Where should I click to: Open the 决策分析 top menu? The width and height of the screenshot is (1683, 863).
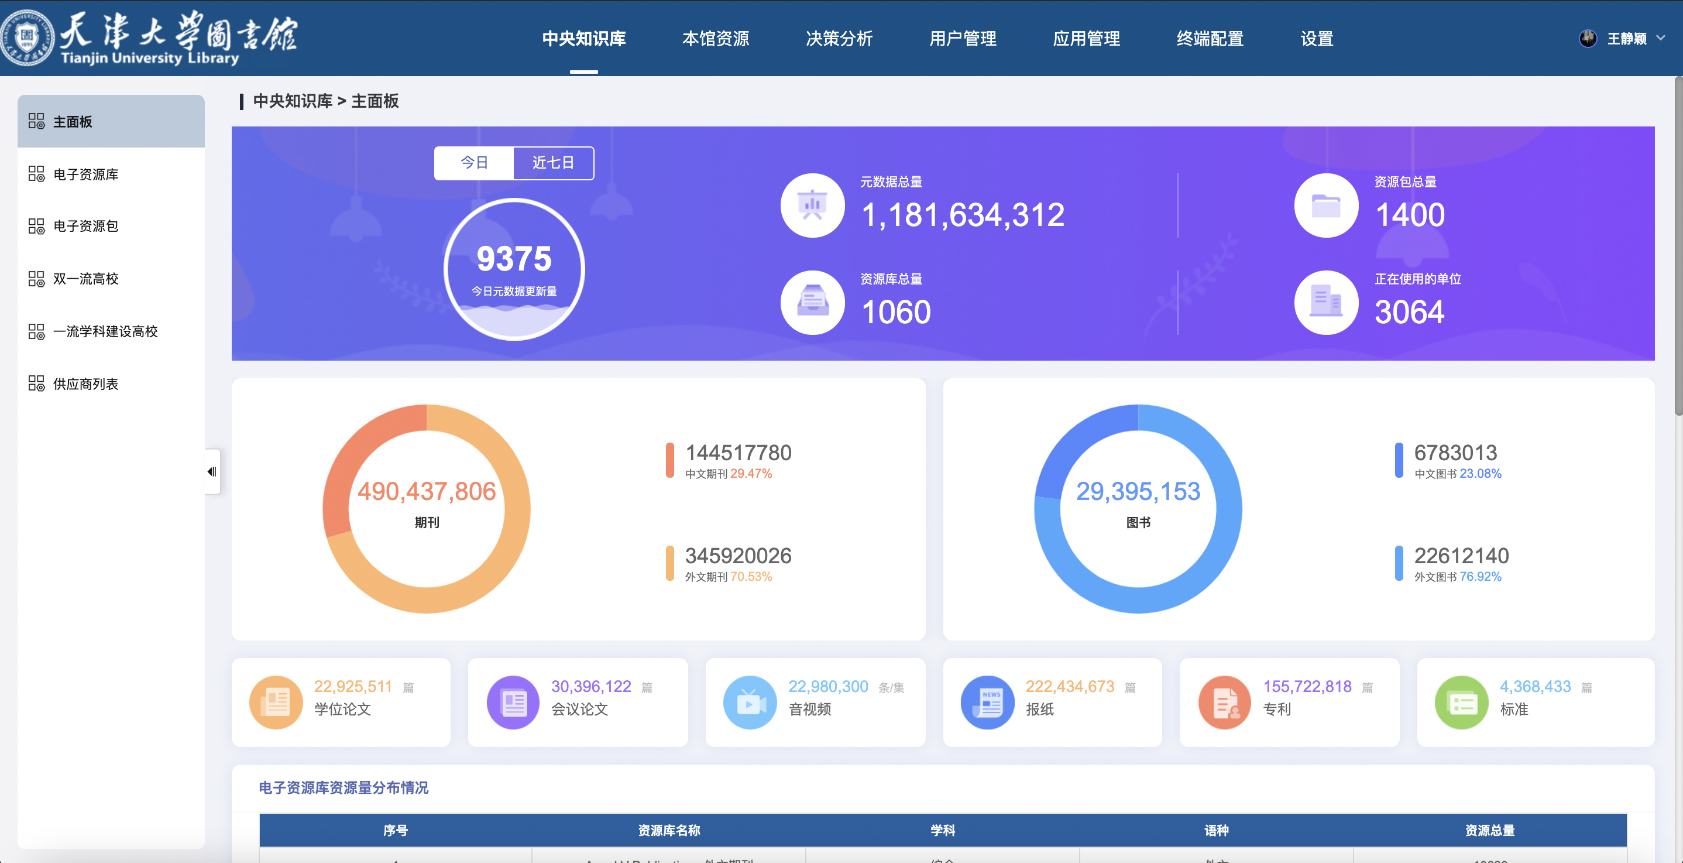(x=839, y=39)
